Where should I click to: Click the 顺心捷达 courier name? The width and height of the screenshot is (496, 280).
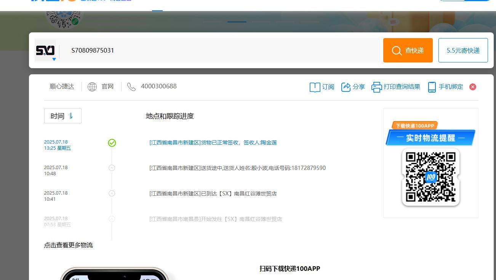[62, 86]
